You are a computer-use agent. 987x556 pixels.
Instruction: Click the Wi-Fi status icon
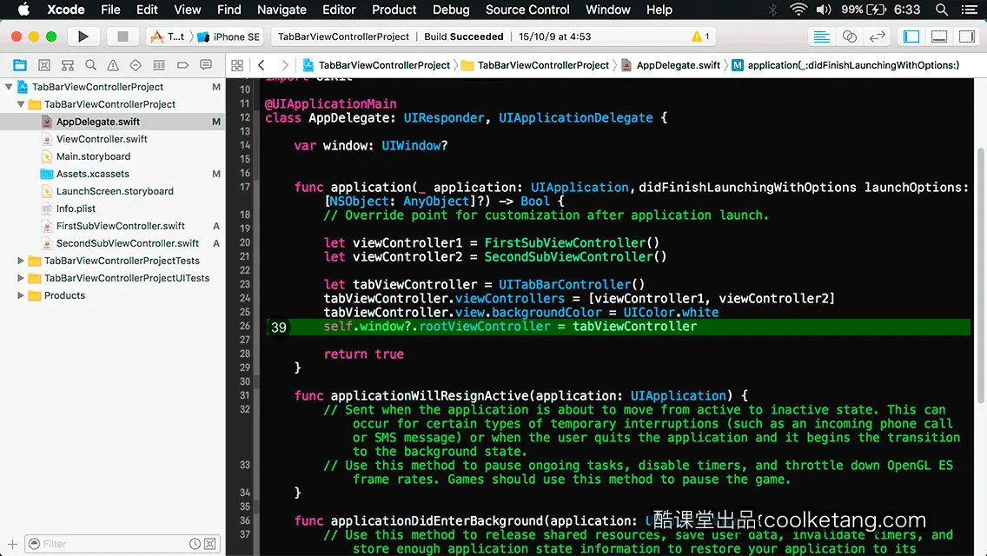[x=798, y=10]
